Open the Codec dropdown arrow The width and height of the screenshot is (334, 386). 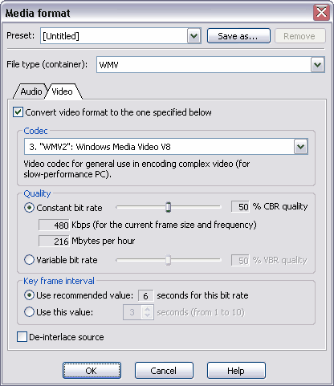301,147
